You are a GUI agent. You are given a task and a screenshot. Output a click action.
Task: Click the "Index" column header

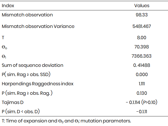coord(8,5)
